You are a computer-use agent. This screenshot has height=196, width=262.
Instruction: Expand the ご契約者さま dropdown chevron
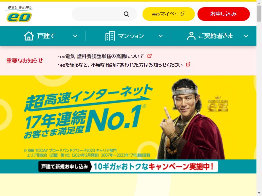pos(246,36)
